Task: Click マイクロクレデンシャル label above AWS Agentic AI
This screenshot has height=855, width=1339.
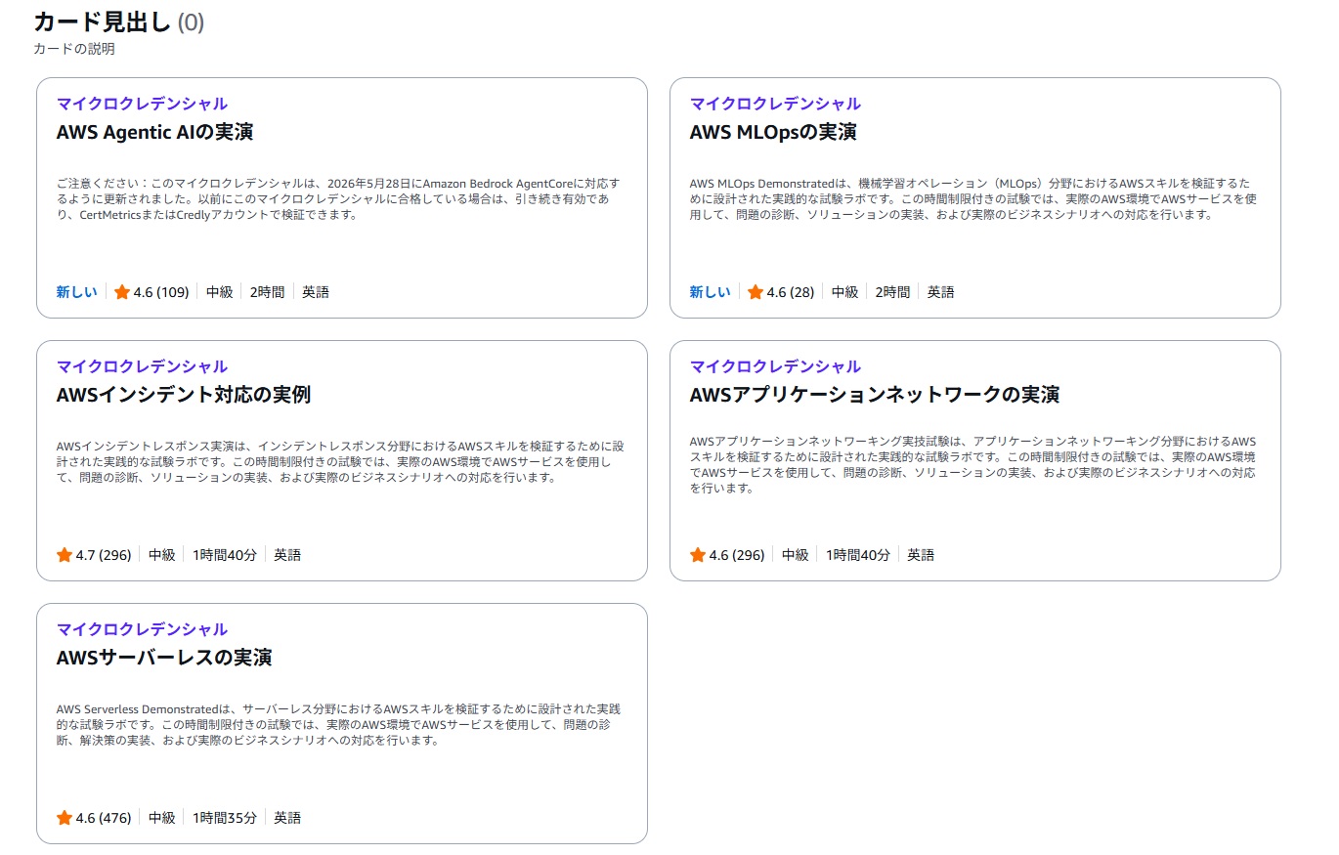Action: coord(142,104)
